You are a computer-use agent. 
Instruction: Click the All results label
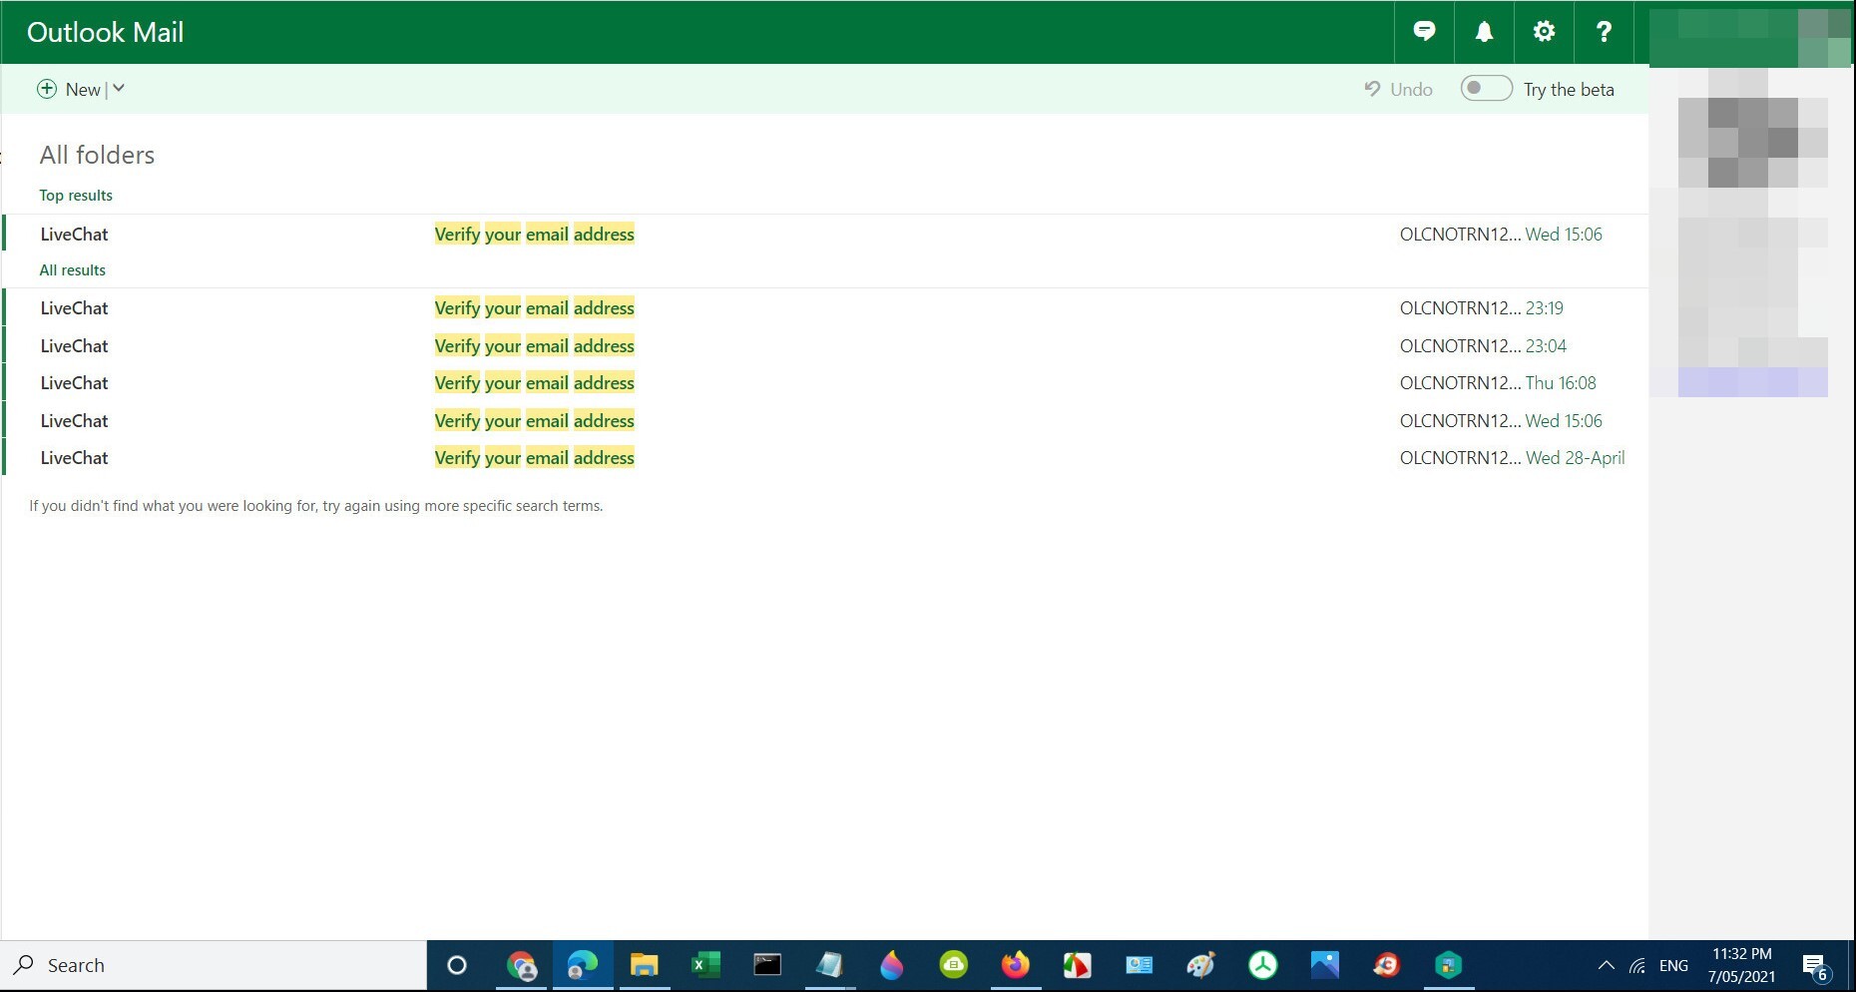[72, 270]
